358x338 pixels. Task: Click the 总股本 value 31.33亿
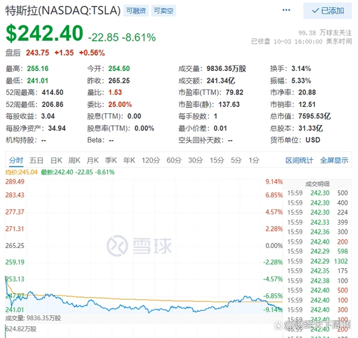[310, 128]
